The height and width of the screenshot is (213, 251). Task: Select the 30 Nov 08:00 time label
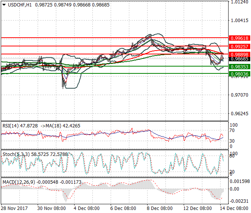tap(51, 208)
